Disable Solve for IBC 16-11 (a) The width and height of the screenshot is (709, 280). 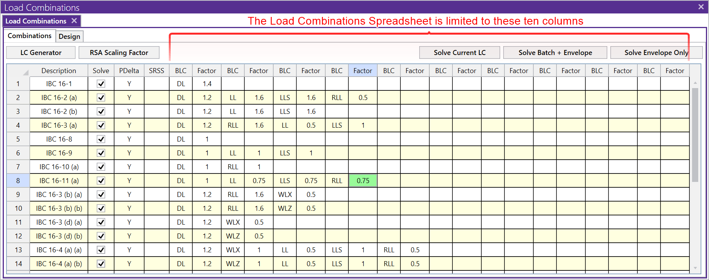pyautogui.click(x=101, y=181)
